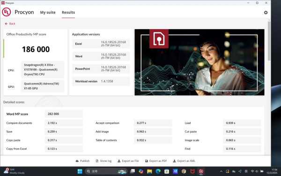The width and height of the screenshot is (281, 176).
Task: Click the red document icon on banner
Action: pos(159,38)
